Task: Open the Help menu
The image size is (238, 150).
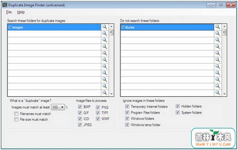Action: (x=21, y=12)
